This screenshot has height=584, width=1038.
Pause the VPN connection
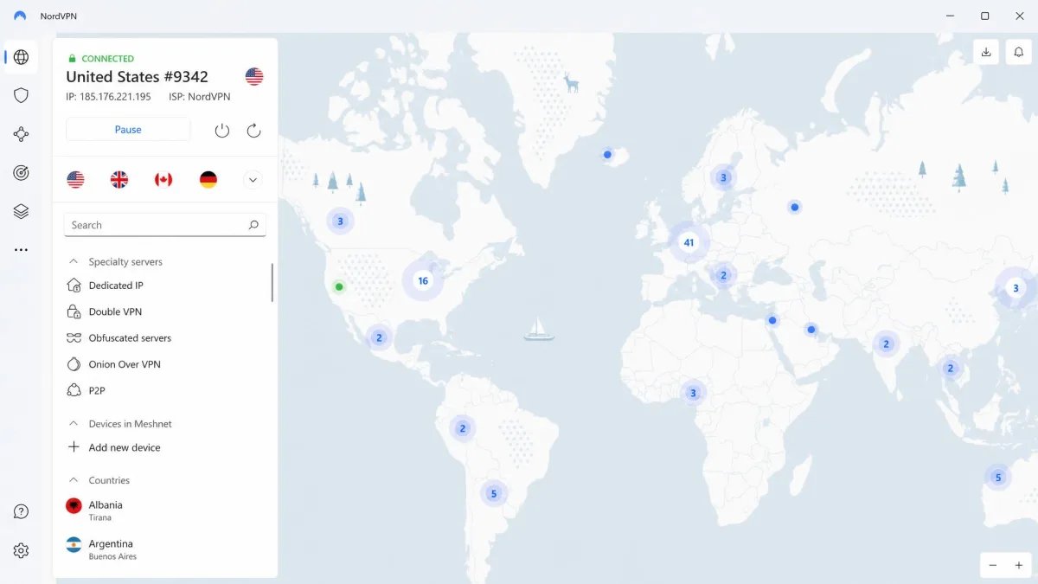click(x=128, y=130)
